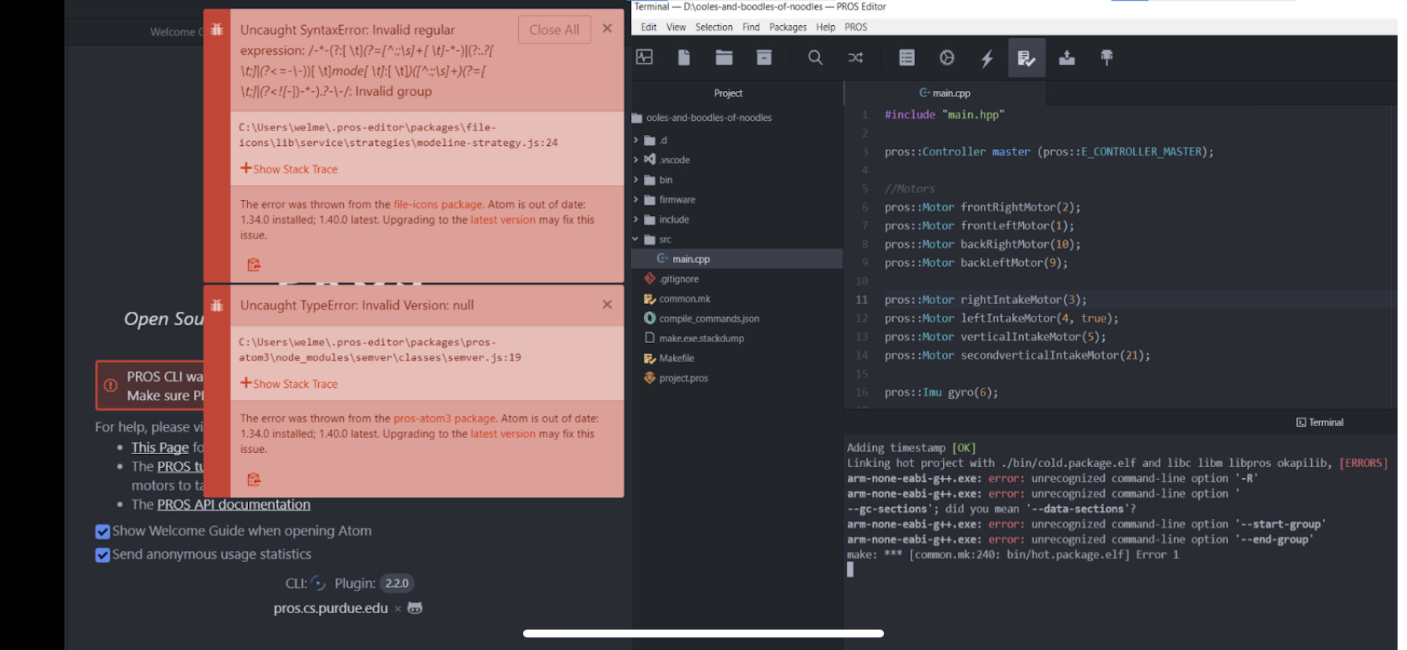Open latest version link in SyntaxError notification

coord(502,220)
